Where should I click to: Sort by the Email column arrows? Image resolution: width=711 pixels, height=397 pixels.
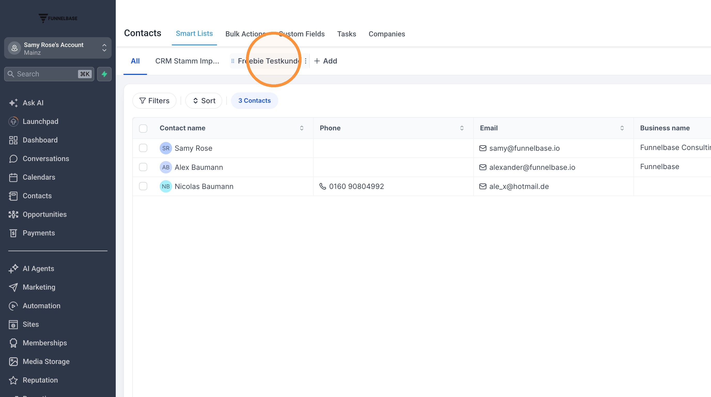click(622, 128)
